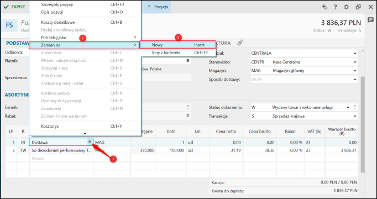Viewport: 377px width, 199px height.
Task: Click the Kaucje value field
Action: (339, 182)
